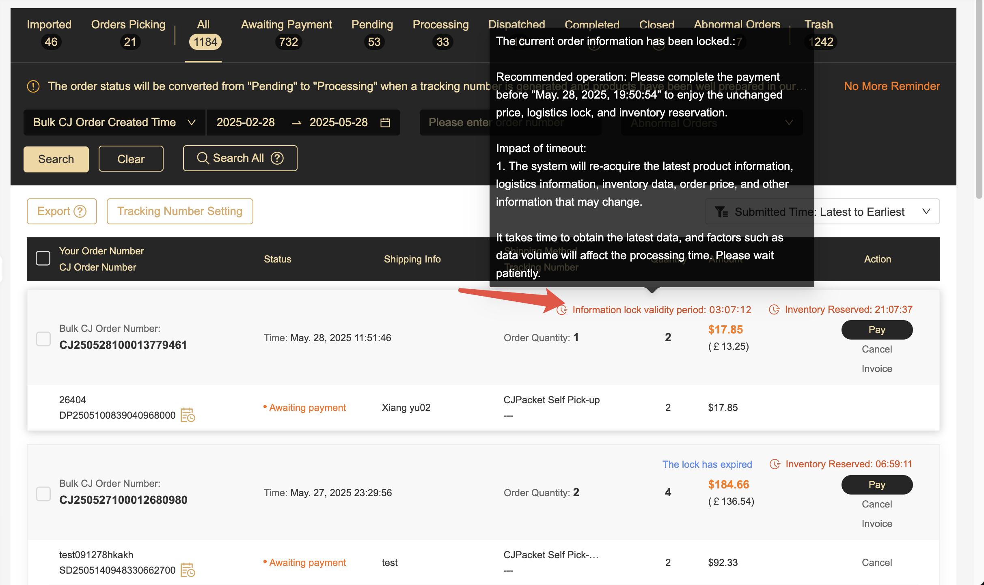Click clock icon beside Inventory Reserved 06:59:11
This screenshot has width=984, height=585.
(x=775, y=464)
